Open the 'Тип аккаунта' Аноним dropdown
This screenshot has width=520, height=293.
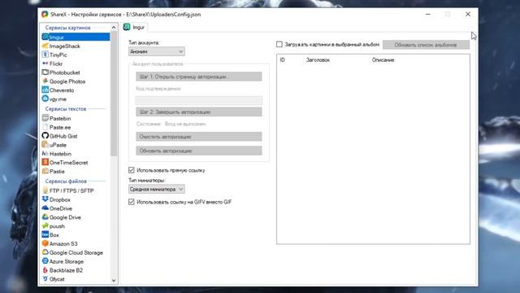pos(157,51)
